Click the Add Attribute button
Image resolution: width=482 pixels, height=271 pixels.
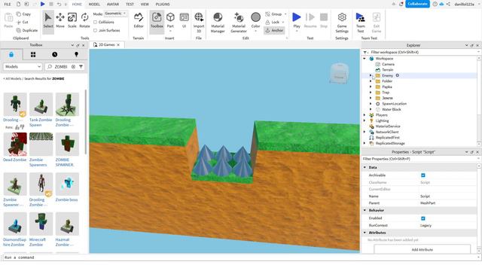point(422,249)
